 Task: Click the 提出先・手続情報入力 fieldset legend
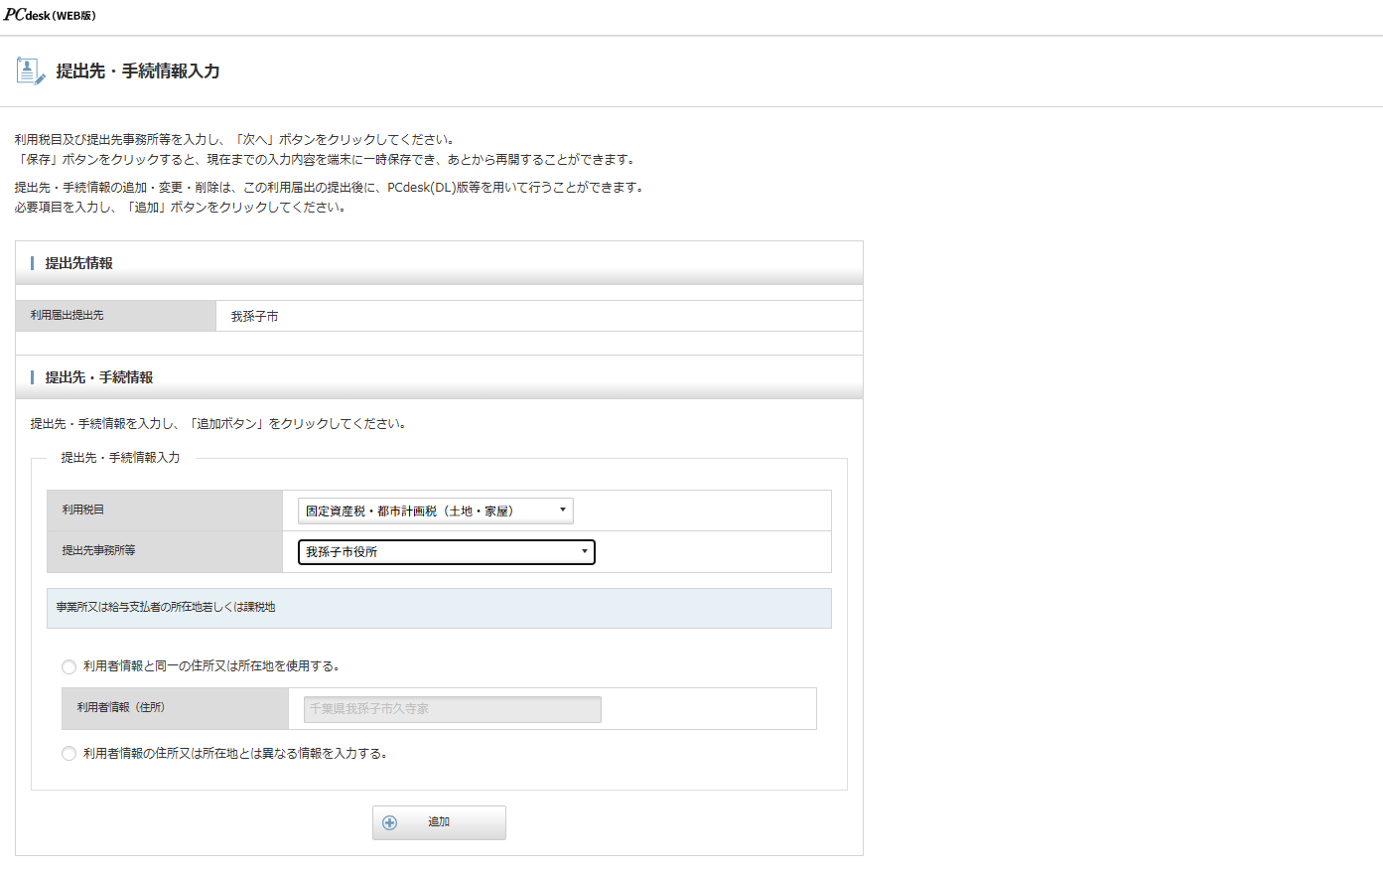[121, 458]
